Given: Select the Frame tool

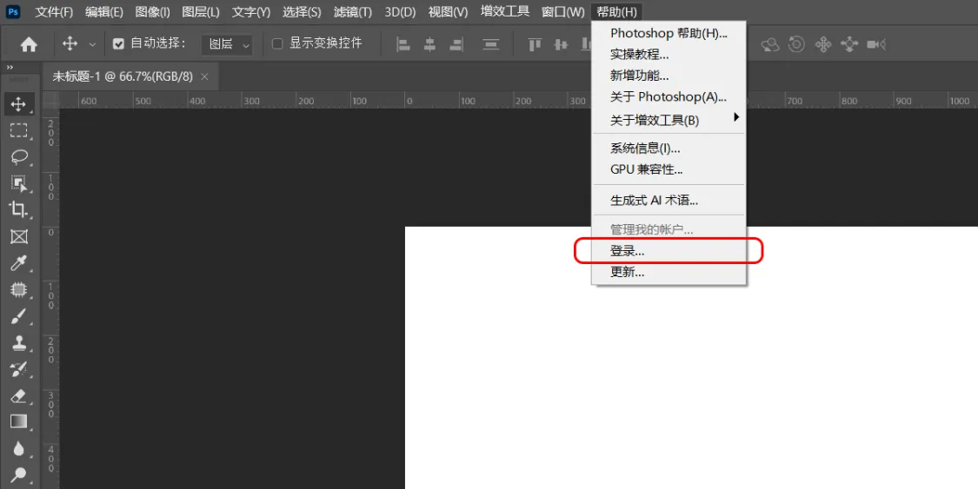Looking at the screenshot, I should pyautogui.click(x=19, y=237).
